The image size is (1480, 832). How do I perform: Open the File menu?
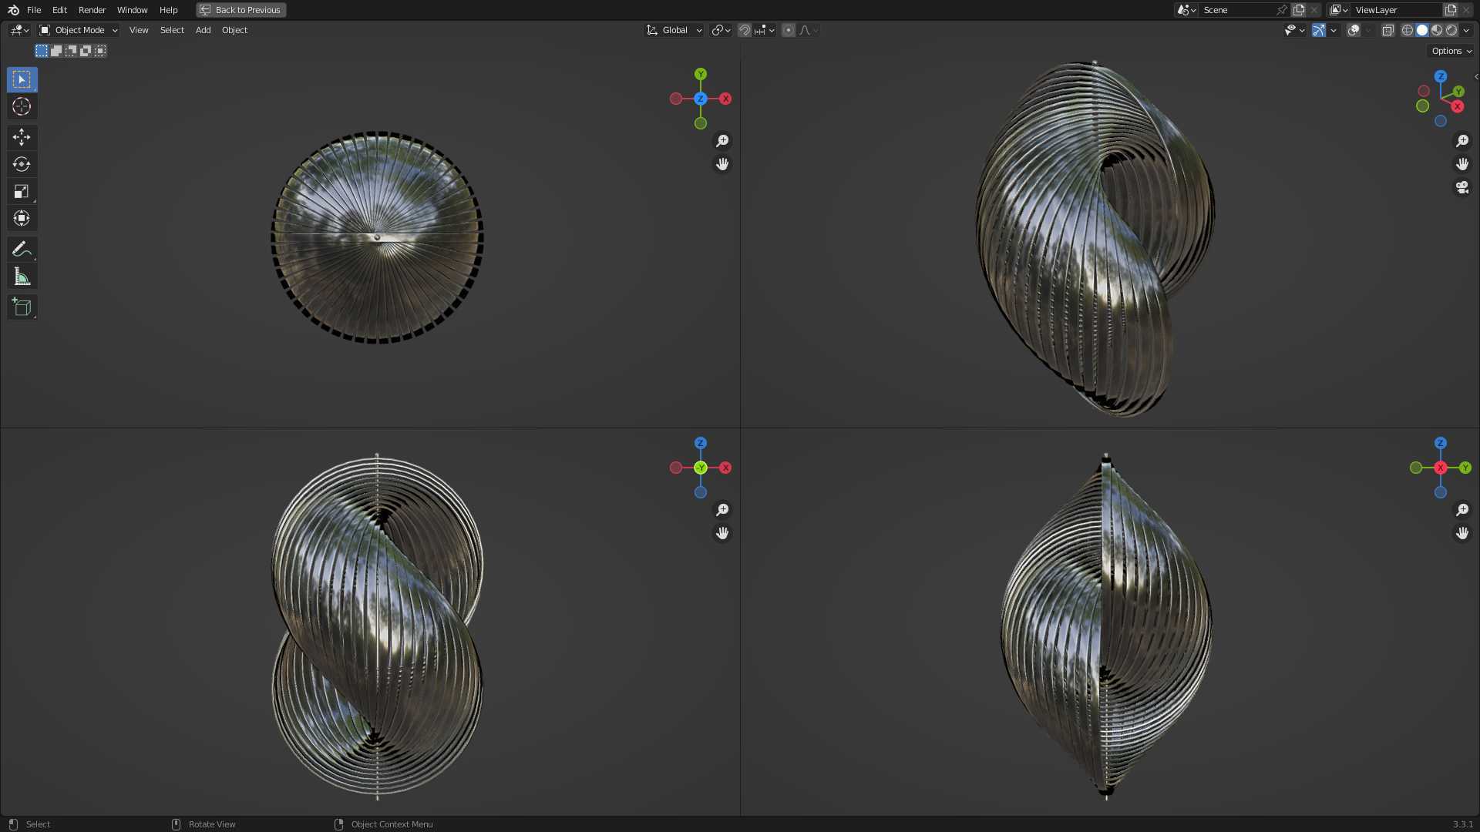[34, 10]
